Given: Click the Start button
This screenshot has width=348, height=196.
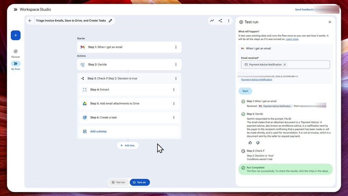Looking at the screenshot, I should click(245, 91).
